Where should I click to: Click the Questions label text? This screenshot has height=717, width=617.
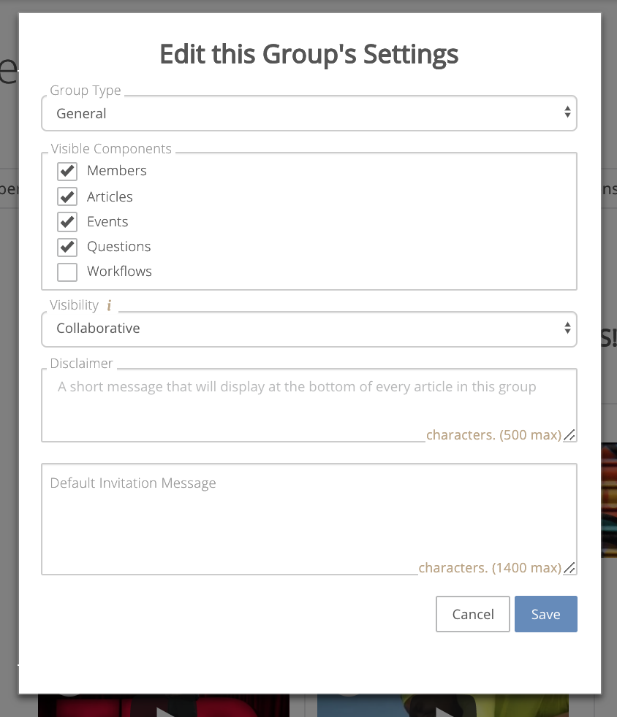[118, 247]
